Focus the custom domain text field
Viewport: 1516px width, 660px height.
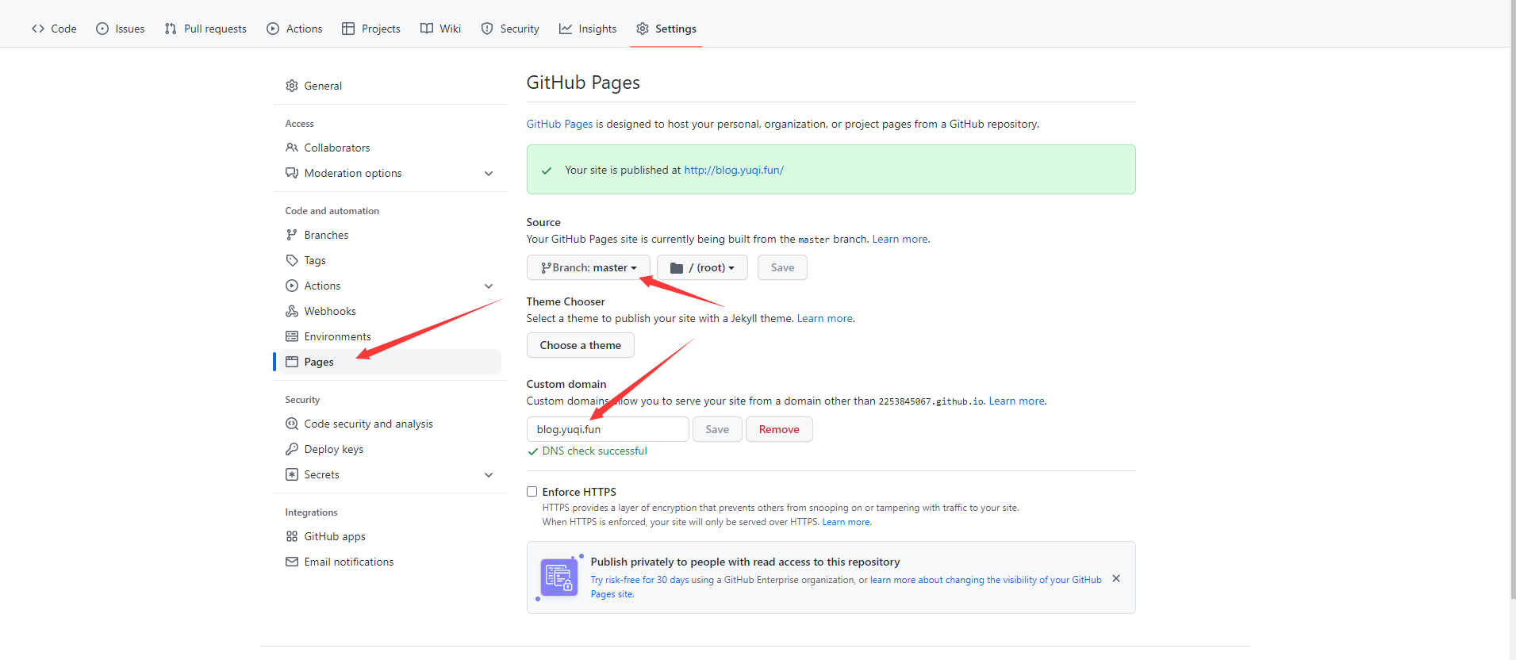pos(607,429)
